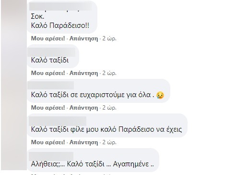This screenshot has height=175, width=236.
Task: Select the 'Αλήθεια;;... Καλό ταξίδι ... Αγαπημένε' comment text
Action: coord(92,164)
